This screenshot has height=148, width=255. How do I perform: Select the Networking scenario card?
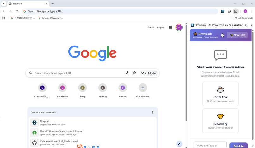coord(221,121)
